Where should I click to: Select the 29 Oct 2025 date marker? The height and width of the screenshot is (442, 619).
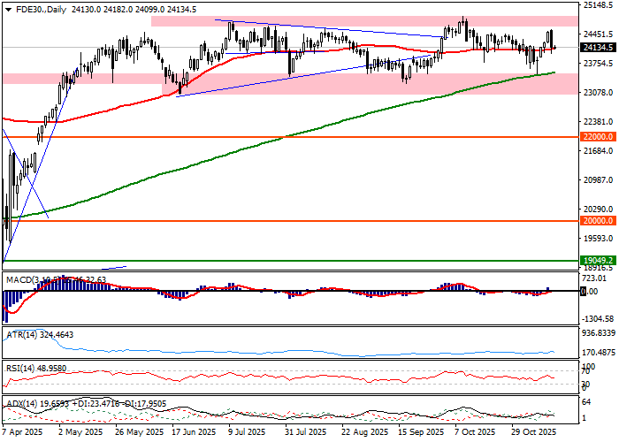click(533, 434)
